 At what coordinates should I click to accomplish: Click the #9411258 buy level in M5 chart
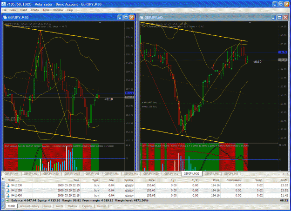click(149, 107)
